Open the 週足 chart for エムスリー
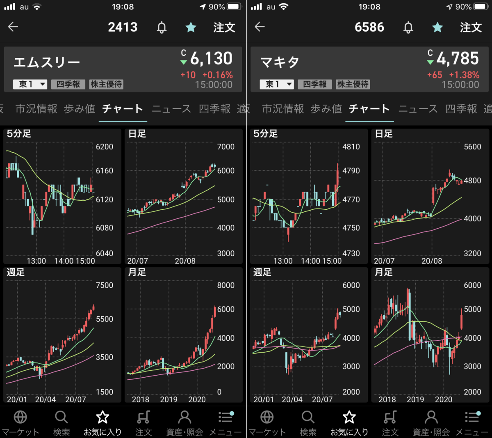The image size is (492, 438). [62, 335]
